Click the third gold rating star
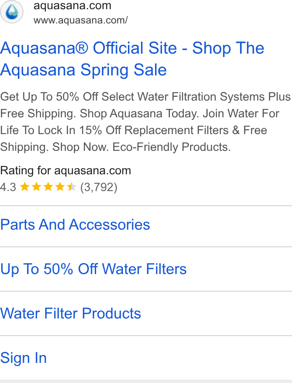Viewport: 292px width, 383px height. (x=48, y=187)
